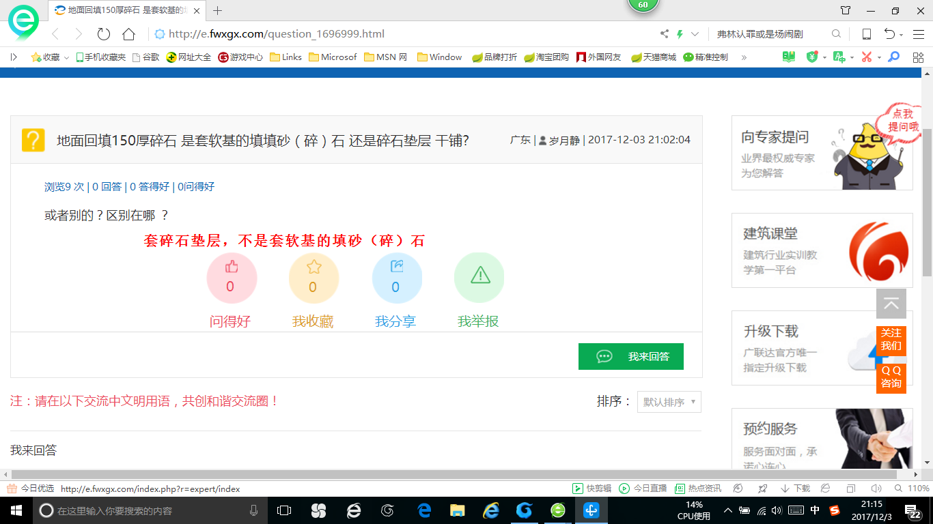This screenshot has height=524, width=933.
Task: Click 快剪辑 in the status bar
Action: 591,489
